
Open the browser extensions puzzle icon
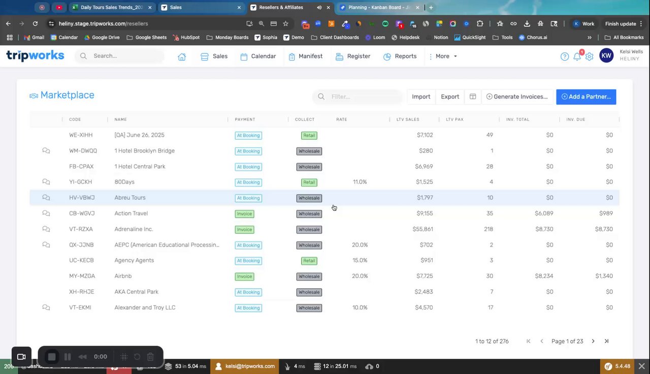click(480, 23)
